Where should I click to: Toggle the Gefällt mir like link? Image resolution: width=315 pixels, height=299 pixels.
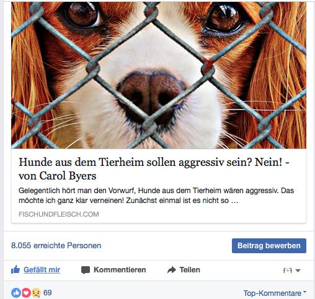(x=42, y=270)
